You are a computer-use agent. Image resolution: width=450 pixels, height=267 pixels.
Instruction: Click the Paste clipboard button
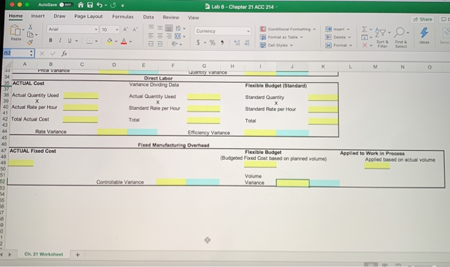click(x=16, y=33)
